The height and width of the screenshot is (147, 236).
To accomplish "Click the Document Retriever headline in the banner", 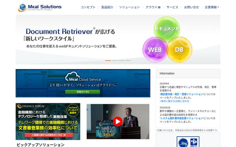I will (70, 31).
